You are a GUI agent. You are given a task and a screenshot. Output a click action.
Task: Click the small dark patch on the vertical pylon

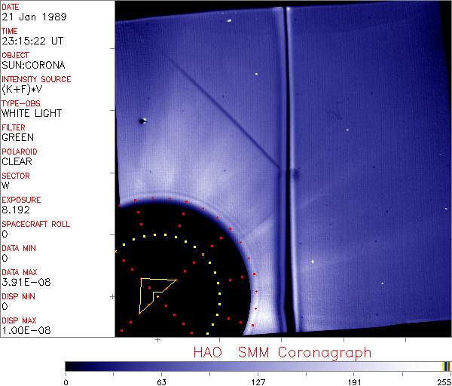295,176
